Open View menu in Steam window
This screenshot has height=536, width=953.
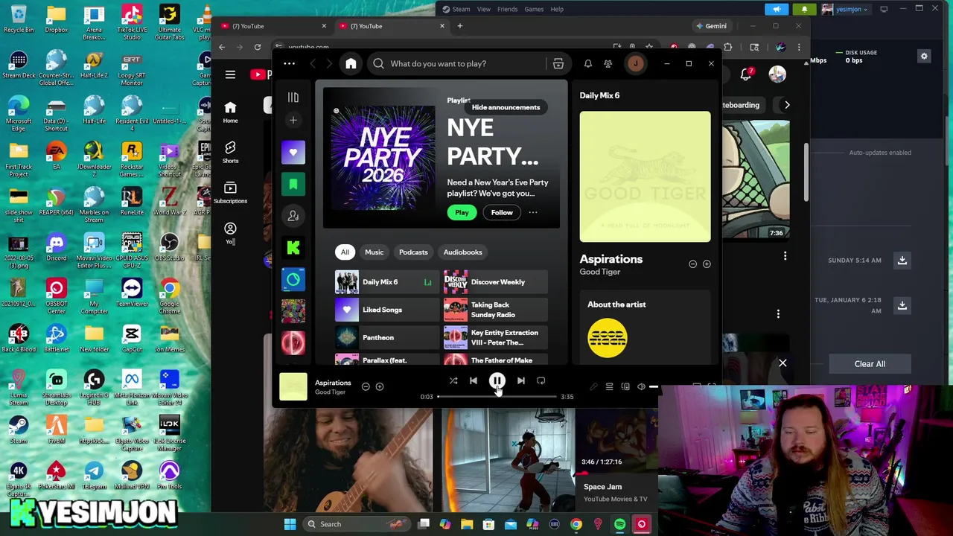point(484,9)
